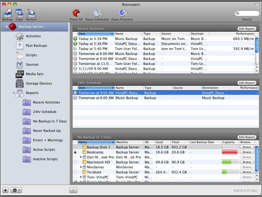Sort Recent Activities by the Date column

click(96, 34)
